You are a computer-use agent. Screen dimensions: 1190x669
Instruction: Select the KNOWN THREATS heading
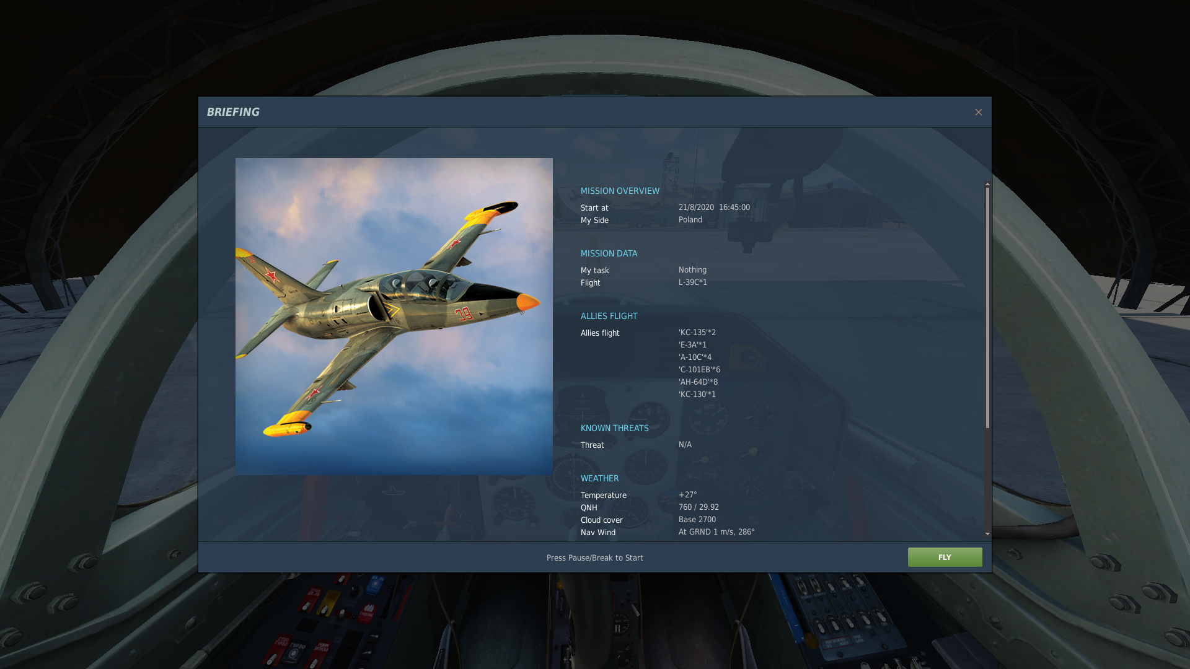[614, 428]
